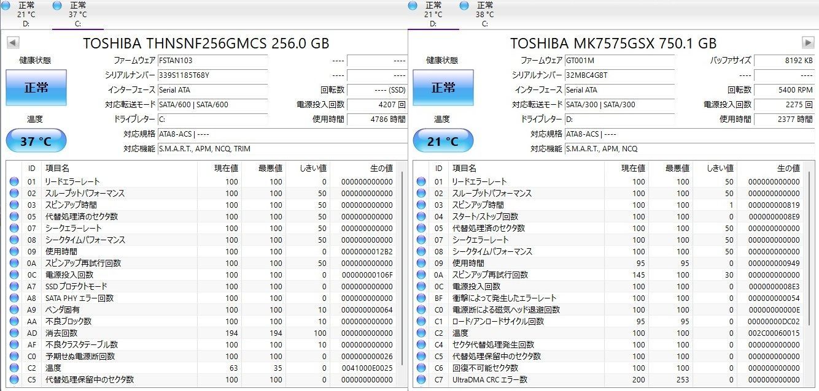This screenshot has height=391, width=819.
Task: Click the firmware field showing FSTAN103
Action: click(212, 61)
